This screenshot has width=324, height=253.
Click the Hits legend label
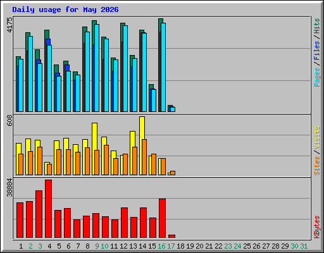click(317, 26)
